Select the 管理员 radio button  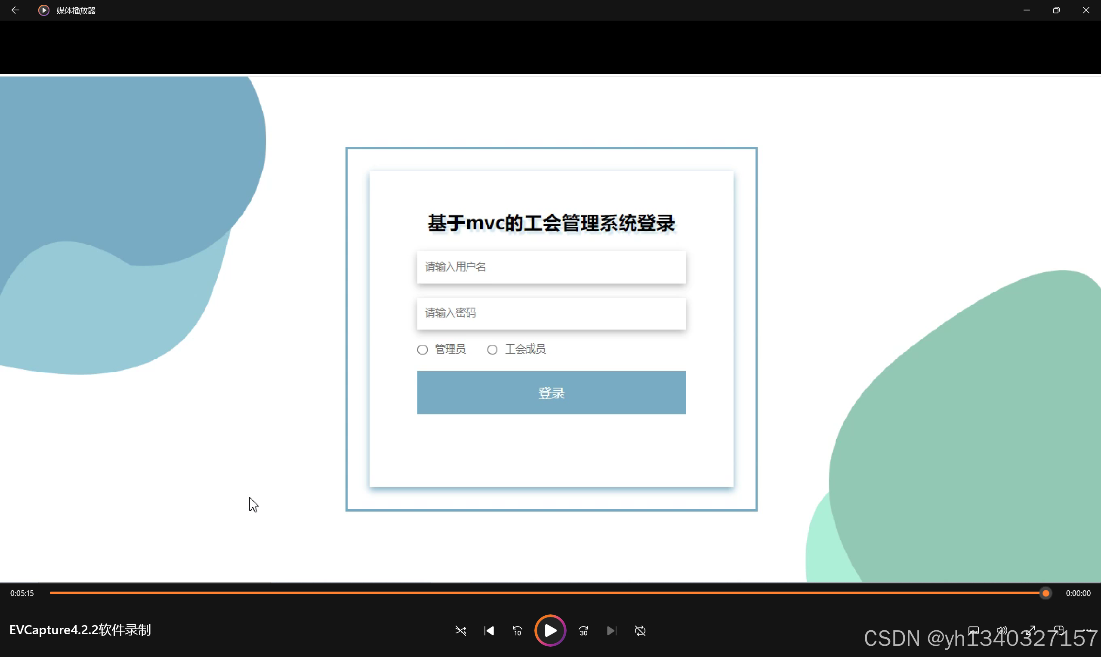tap(423, 350)
